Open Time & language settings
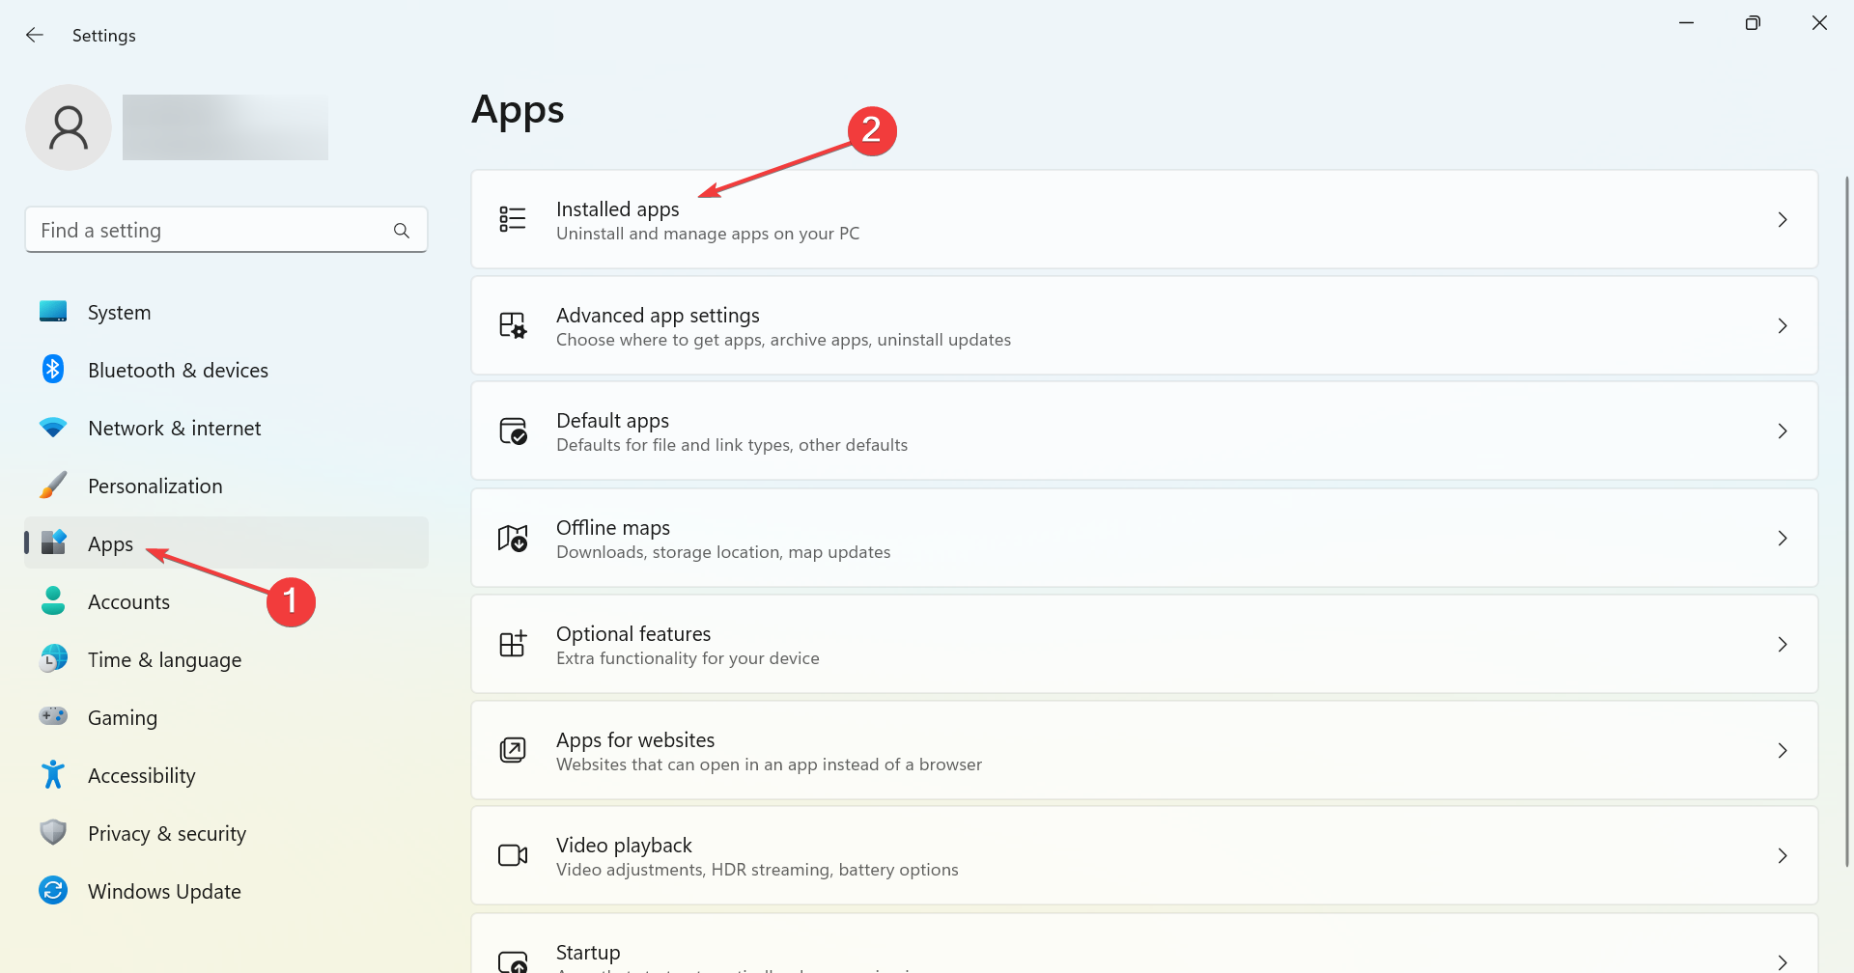This screenshot has width=1854, height=973. pos(226,659)
